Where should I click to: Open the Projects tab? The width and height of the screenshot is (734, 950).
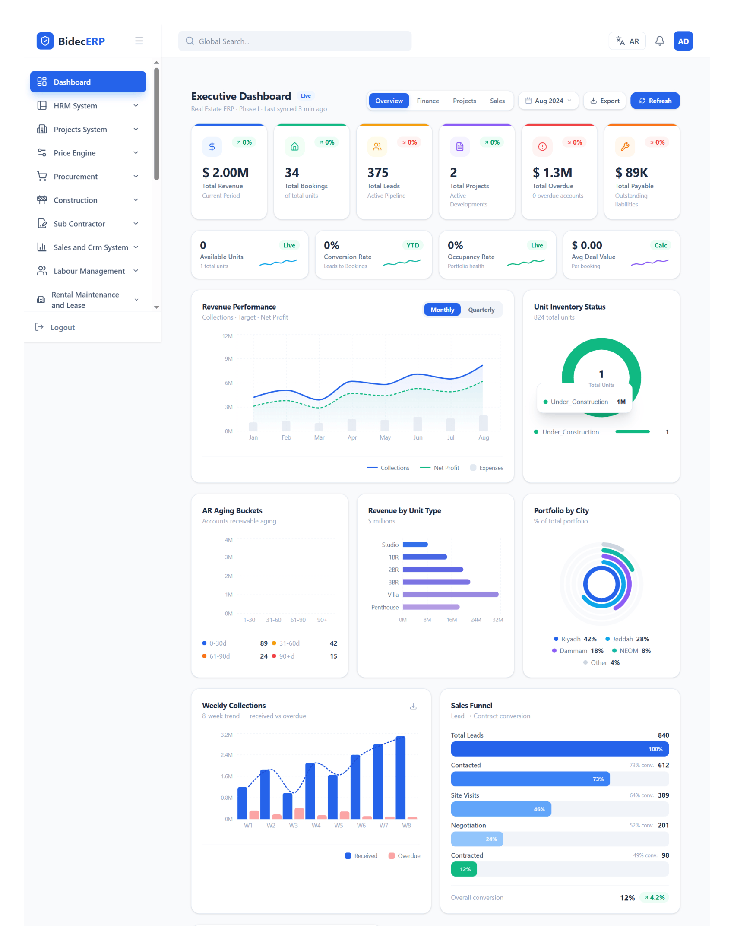tap(464, 101)
